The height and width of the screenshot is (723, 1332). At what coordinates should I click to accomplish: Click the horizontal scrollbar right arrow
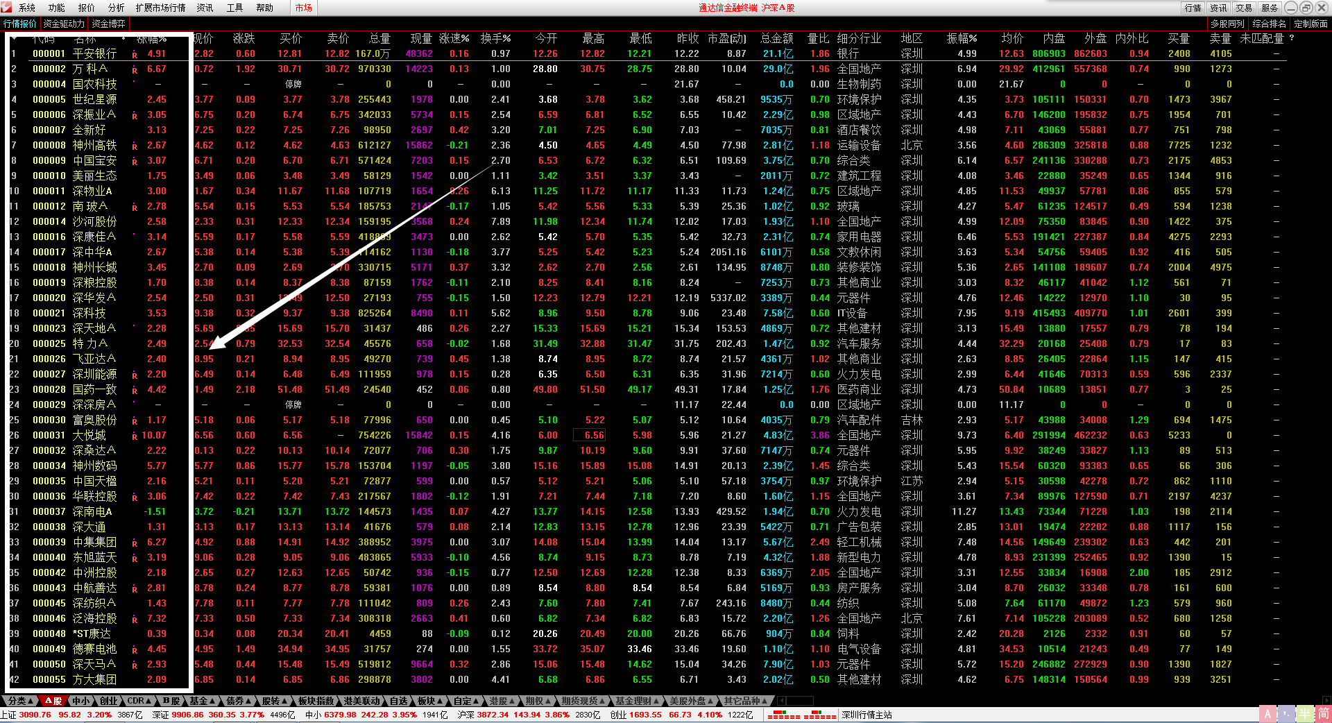point(1327,701)
